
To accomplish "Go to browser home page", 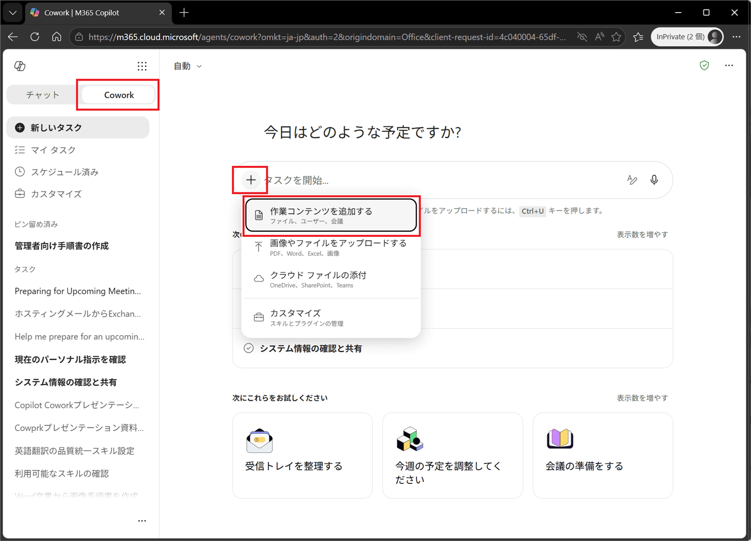I will 57,37.
